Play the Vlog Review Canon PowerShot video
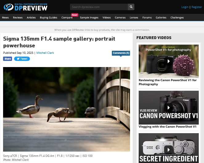The image size is (204, 163). [169, 108]
